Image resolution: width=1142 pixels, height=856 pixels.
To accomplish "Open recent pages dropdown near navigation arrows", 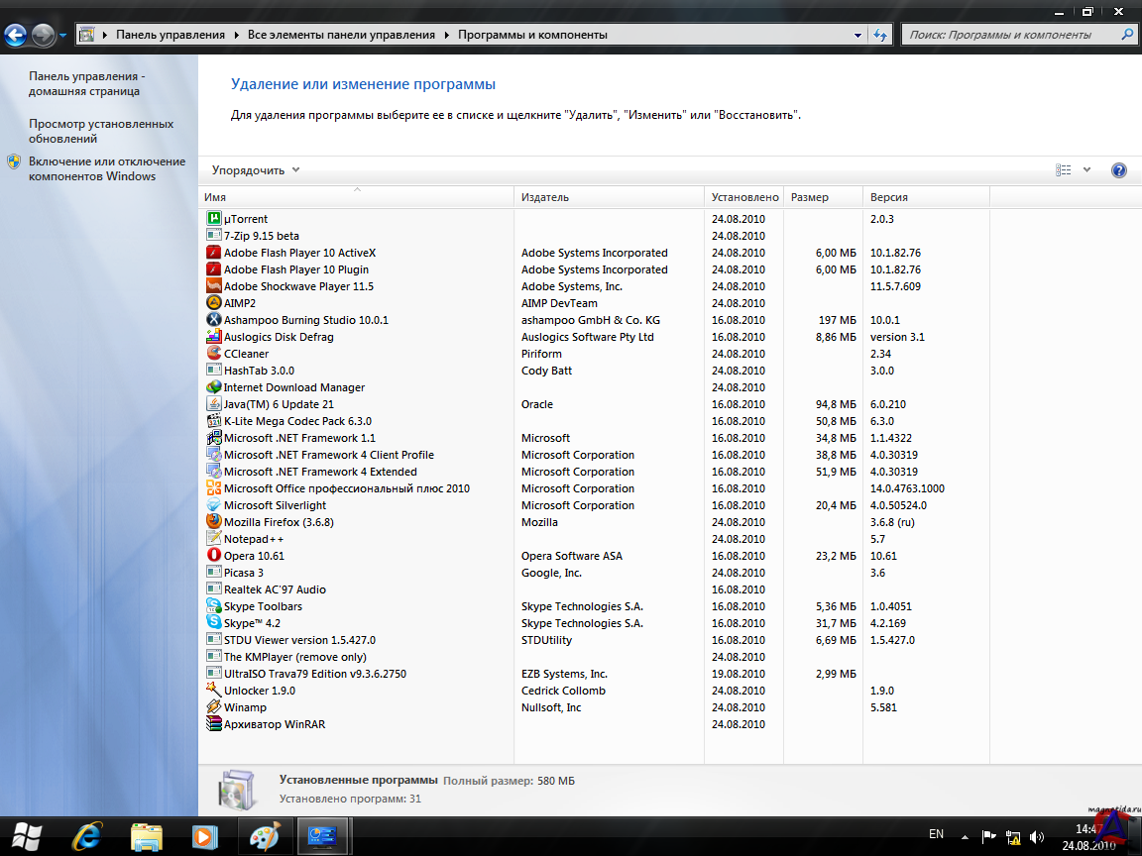I will click(62, 35).
